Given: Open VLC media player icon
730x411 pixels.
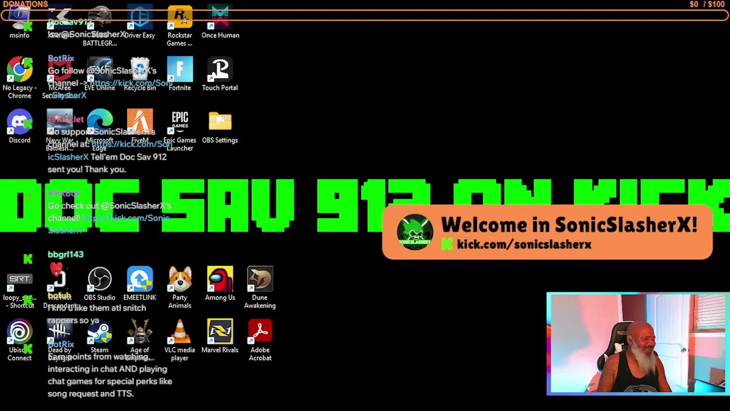Looking at the screenshot, I should coord(180,341).
